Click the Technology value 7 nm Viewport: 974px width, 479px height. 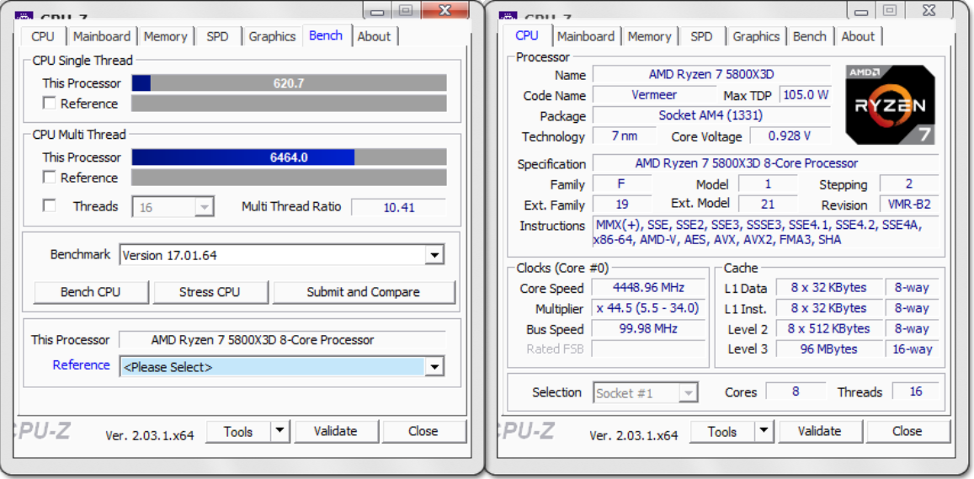point(625,136)
